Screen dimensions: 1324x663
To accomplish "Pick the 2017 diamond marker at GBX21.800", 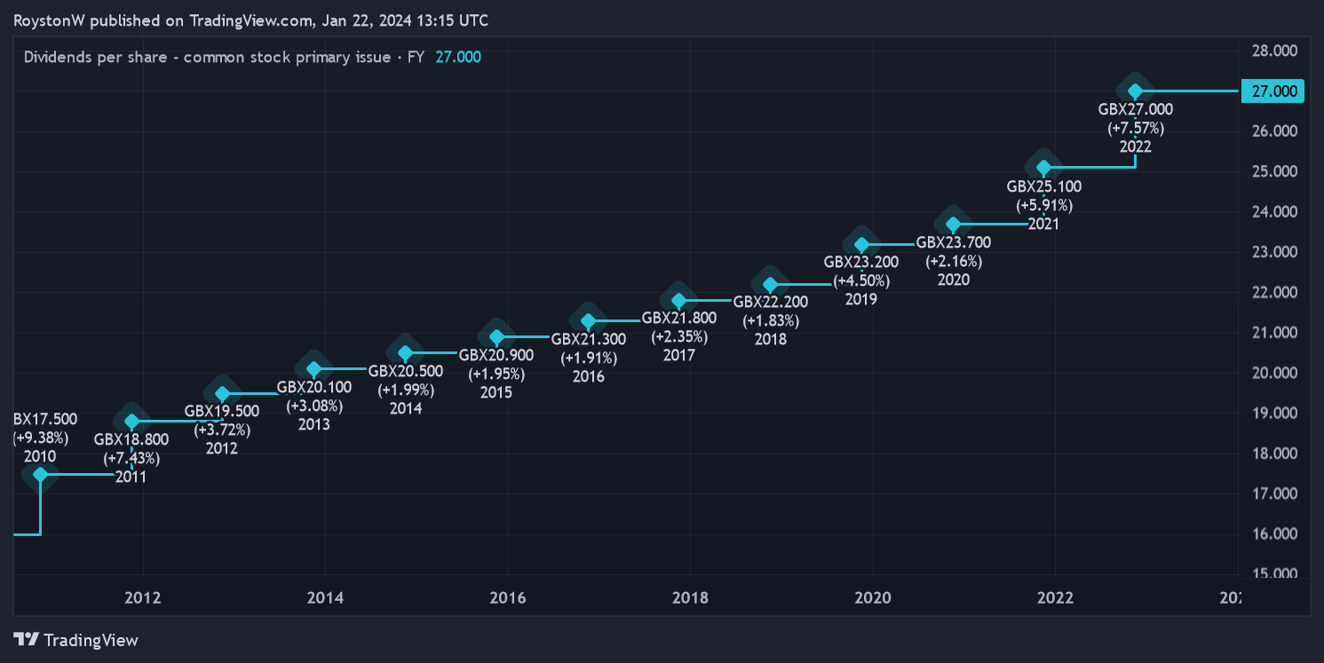I will 679,301.
